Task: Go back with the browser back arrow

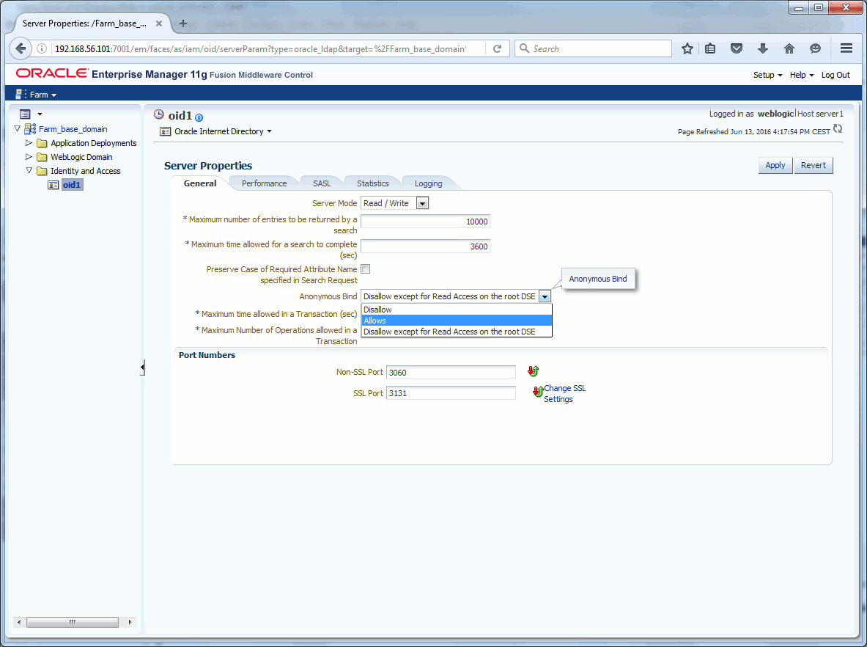Action: click(21, 48)
